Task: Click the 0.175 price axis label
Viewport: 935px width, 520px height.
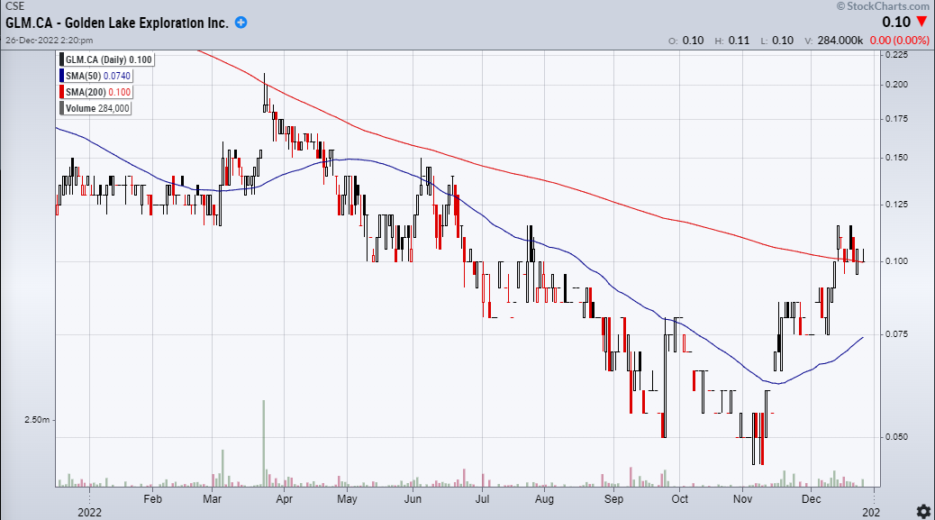Action: [x=897, y=119]
